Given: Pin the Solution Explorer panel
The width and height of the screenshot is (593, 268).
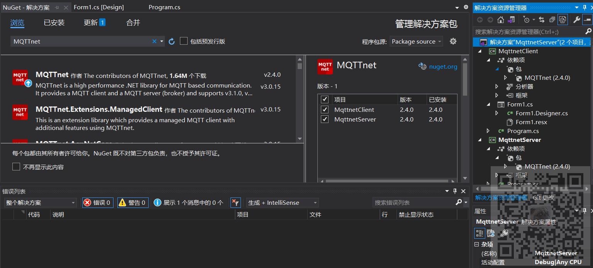Looking at the screenshot, I should [x=584, y=8].
